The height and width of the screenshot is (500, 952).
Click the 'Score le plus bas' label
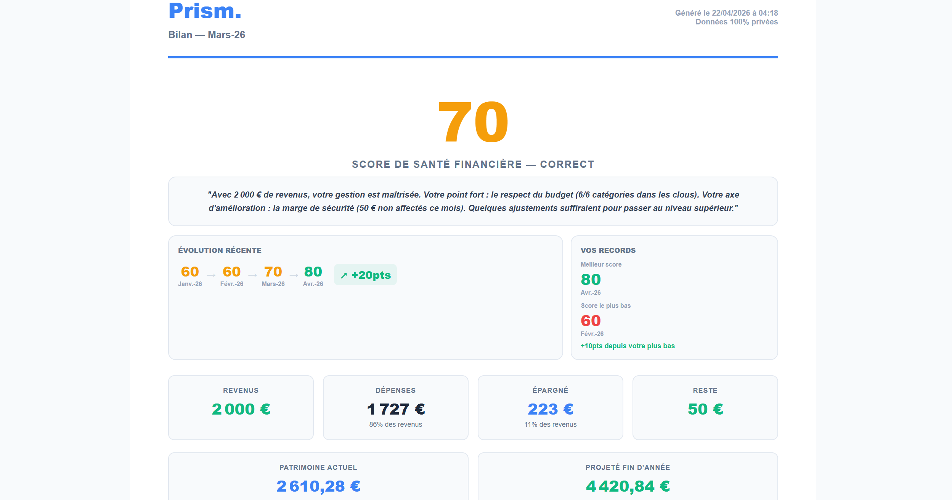point(605,305)
